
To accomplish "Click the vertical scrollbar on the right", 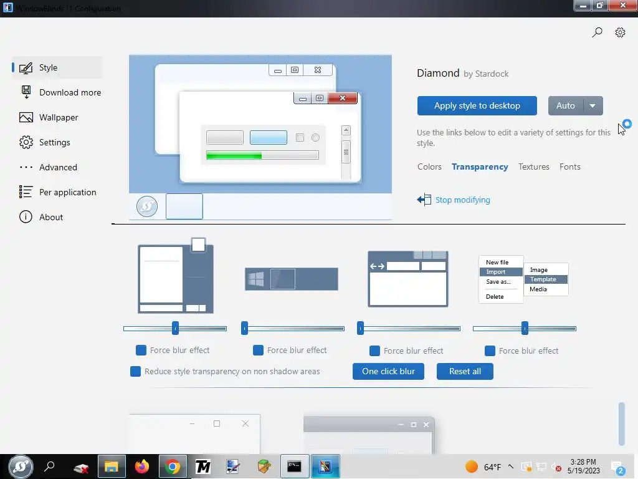I will click(621, 424).
